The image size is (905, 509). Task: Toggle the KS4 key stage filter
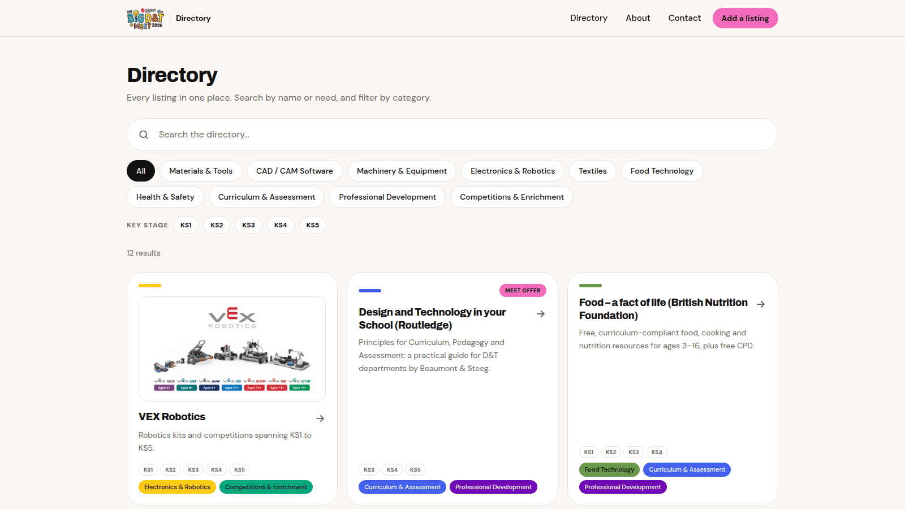[x=281, y=225]
